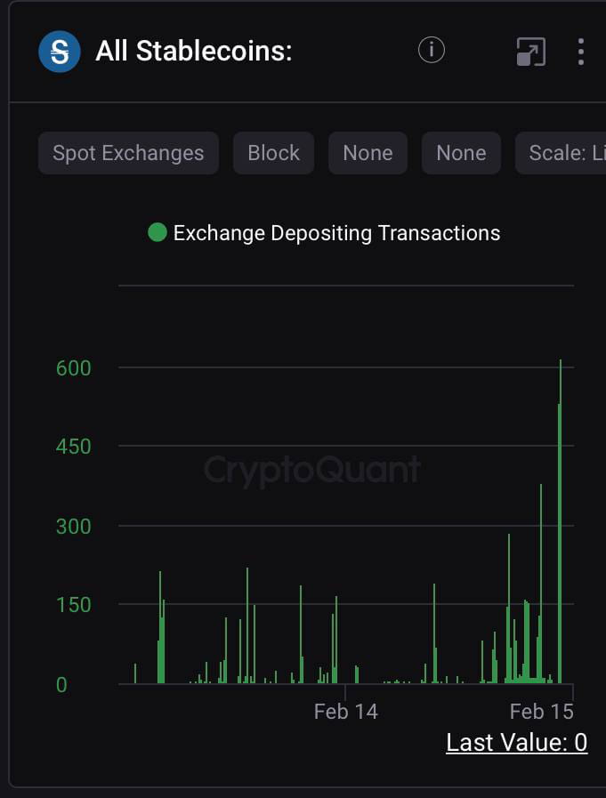The image size is (606, 798).
Task: Click the Last Value: 0 link
Action: 516,742
